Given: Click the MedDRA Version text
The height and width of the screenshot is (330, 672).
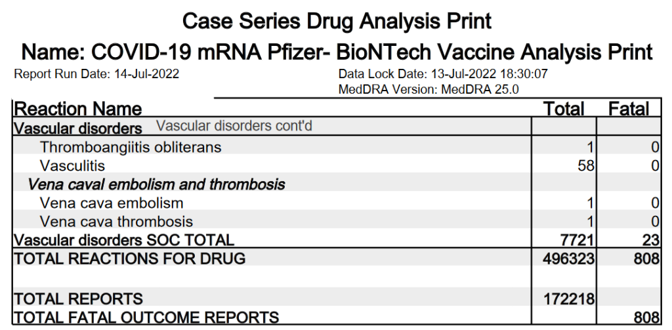Looking at the screenshot, I should [429, 90].
